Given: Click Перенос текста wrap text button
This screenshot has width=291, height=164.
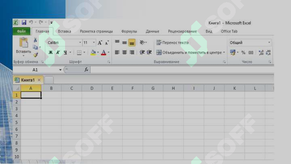Looking at the screenshot, I should pos(173,43).
